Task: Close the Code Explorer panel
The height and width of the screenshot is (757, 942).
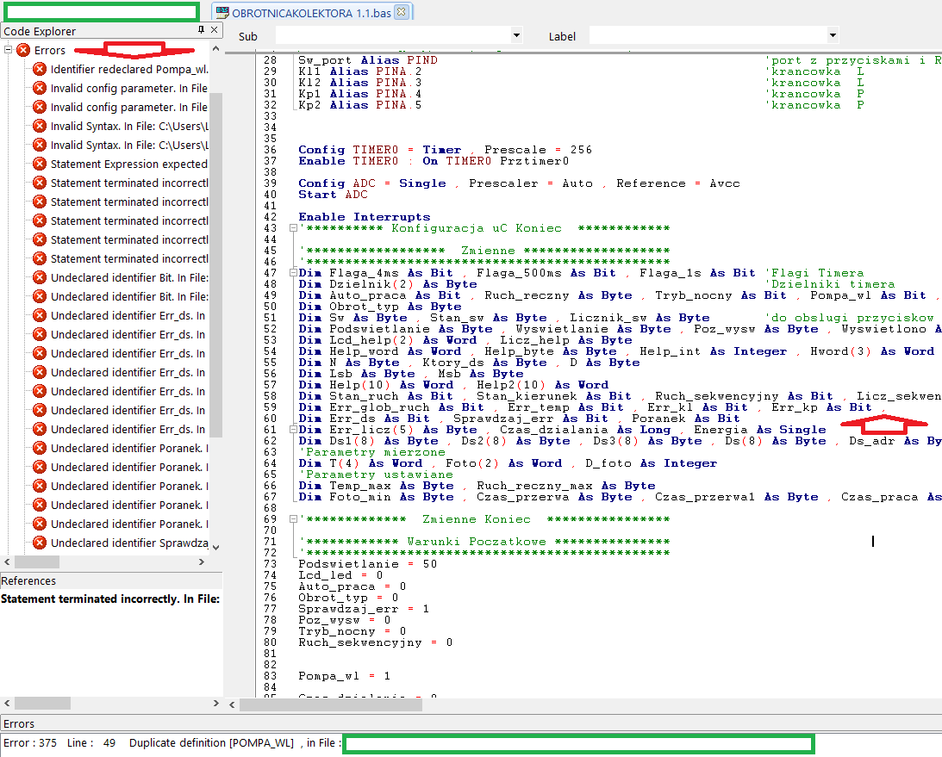Action: 215,31
